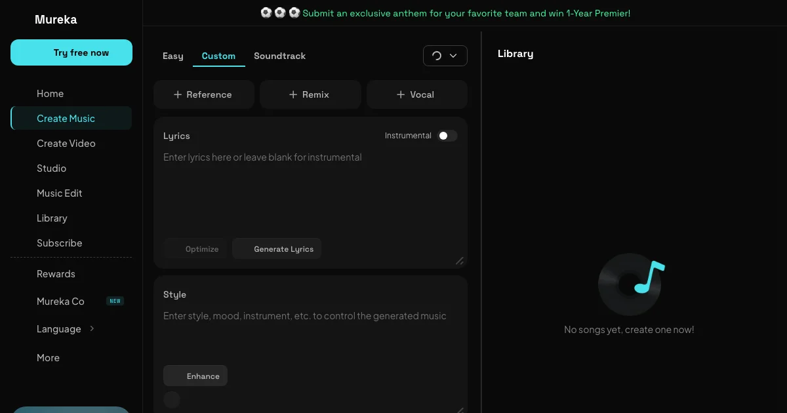
Task: Switch to the Soundtrack tab
Action: click(280, 56)
